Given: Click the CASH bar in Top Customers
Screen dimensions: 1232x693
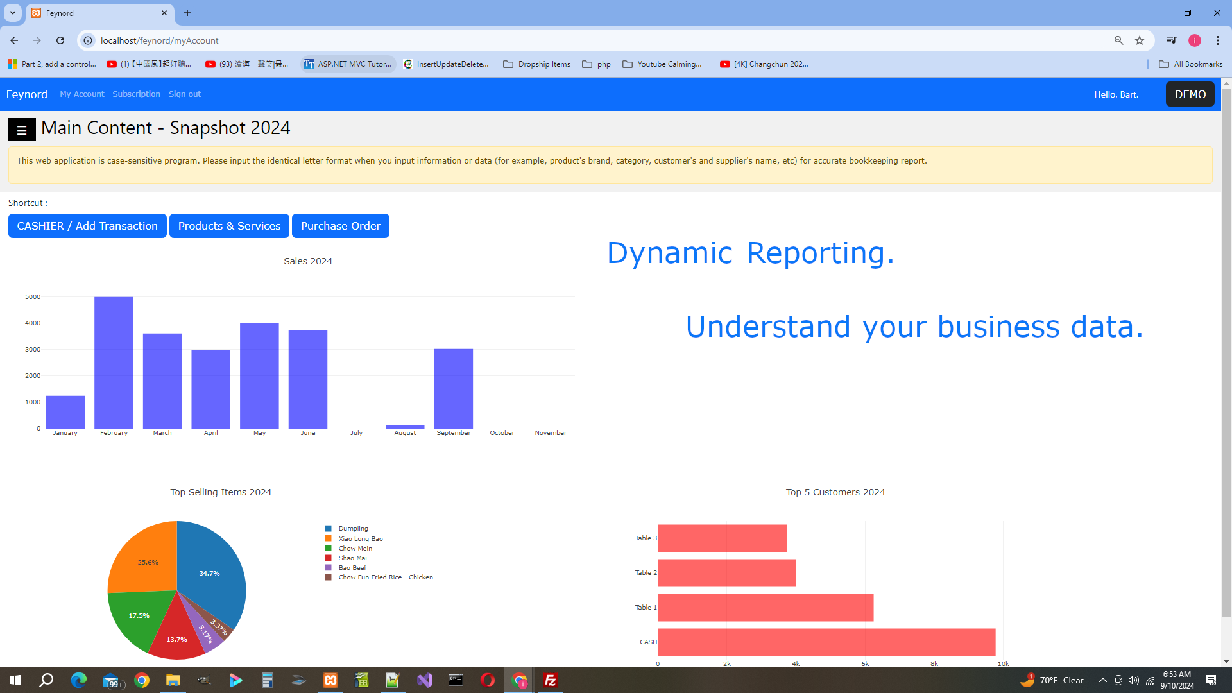Looking at the screenshot, I should pyautogui.click(x=826, y=642).
